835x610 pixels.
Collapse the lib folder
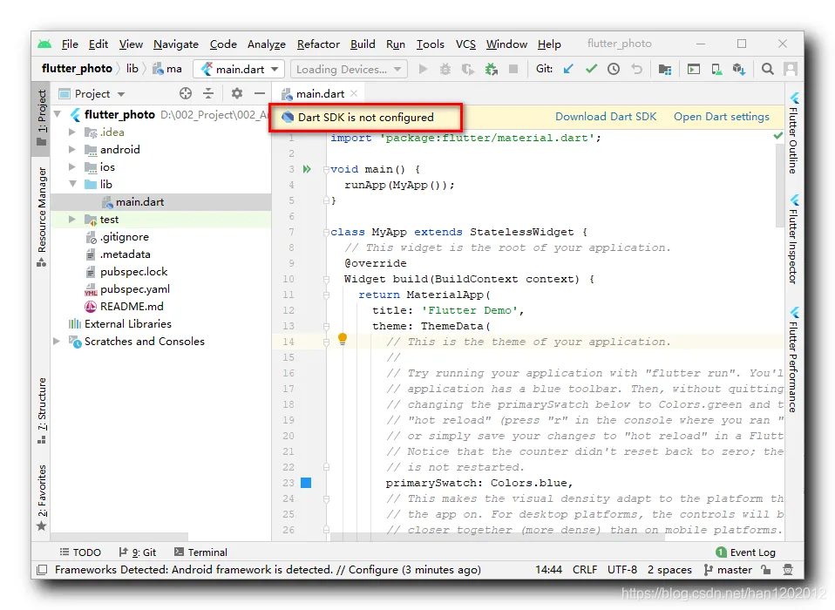coord(72,184)
